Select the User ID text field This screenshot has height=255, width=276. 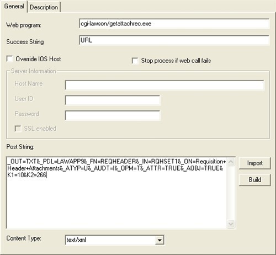click(x=113, y=100)
